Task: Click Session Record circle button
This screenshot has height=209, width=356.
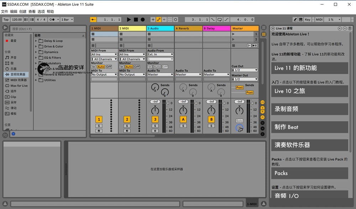Action: (176, 20)
